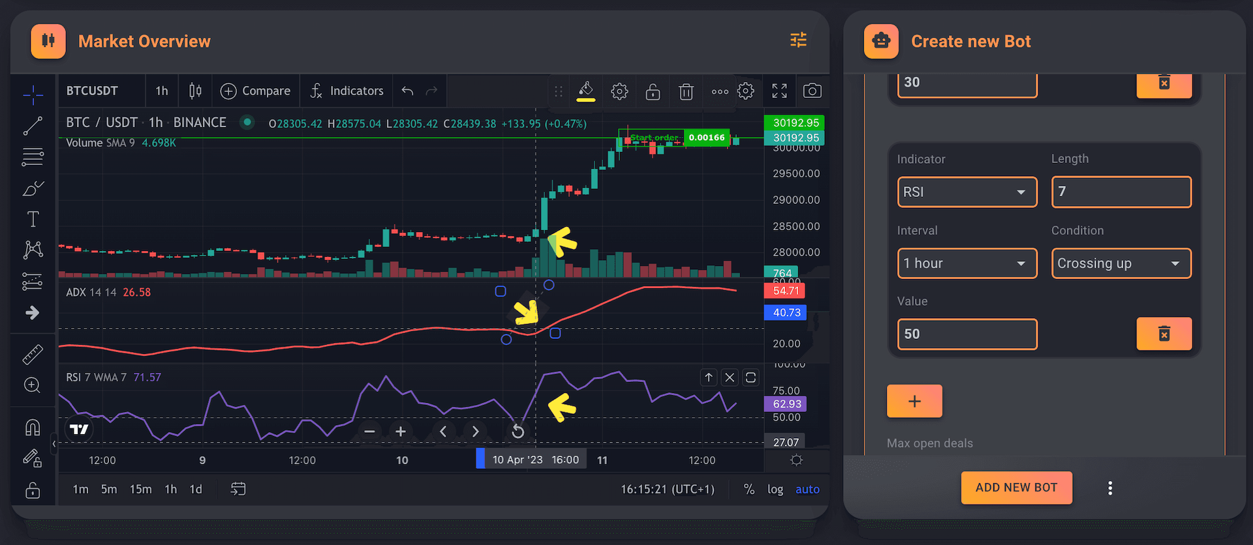Choose the ruler measure tool

[x=33, y=354]
